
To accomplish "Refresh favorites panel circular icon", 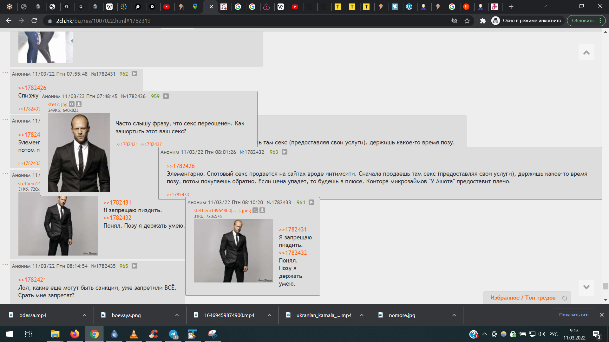I will pos(565,298).
